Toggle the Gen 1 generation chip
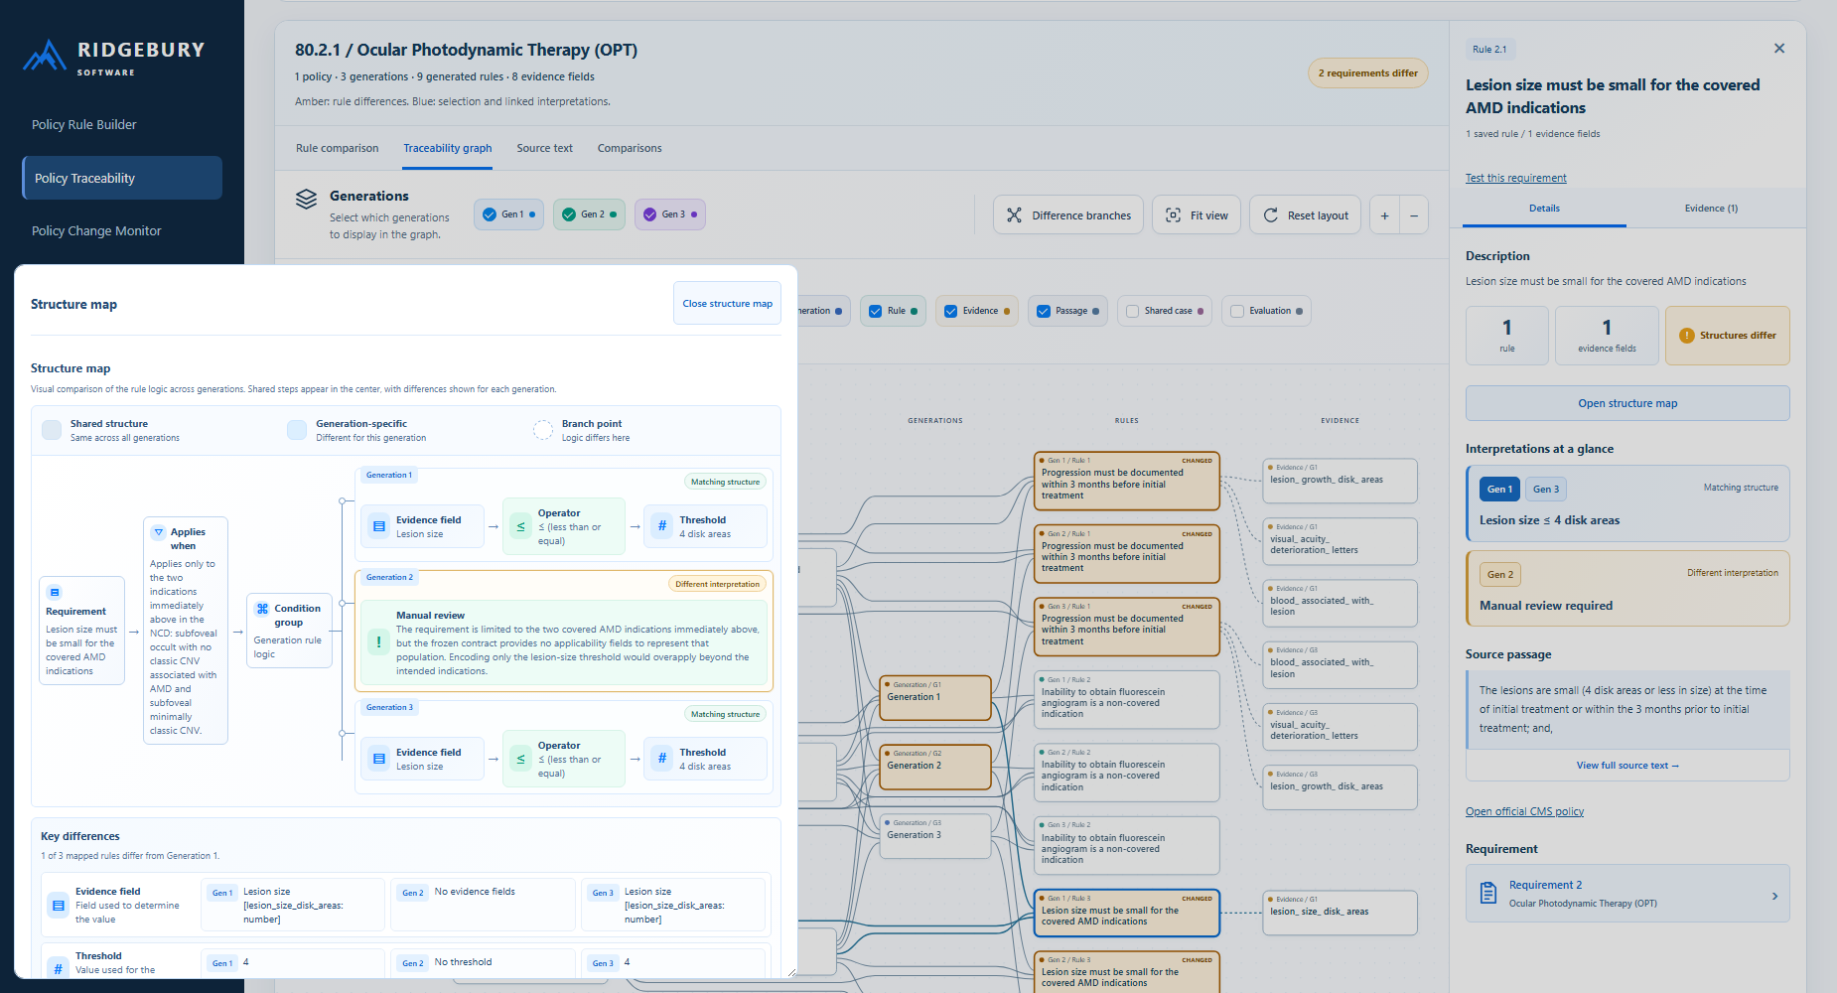The height and width of the screenshot is (993, 1837). click(508, 214)
